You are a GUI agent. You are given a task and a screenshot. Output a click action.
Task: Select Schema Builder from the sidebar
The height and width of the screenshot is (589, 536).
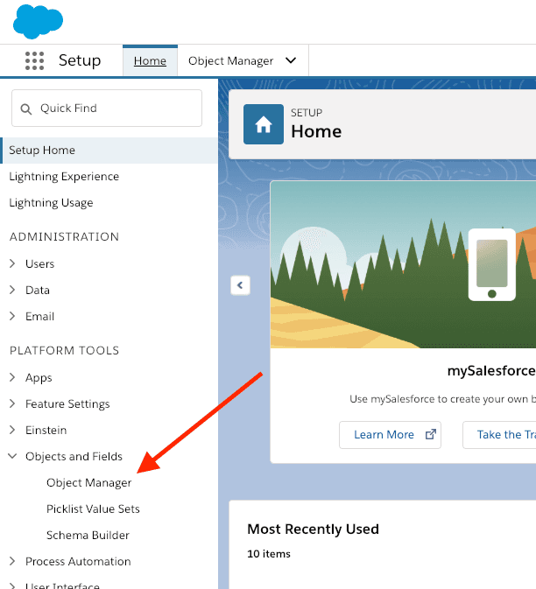point(88,535)
